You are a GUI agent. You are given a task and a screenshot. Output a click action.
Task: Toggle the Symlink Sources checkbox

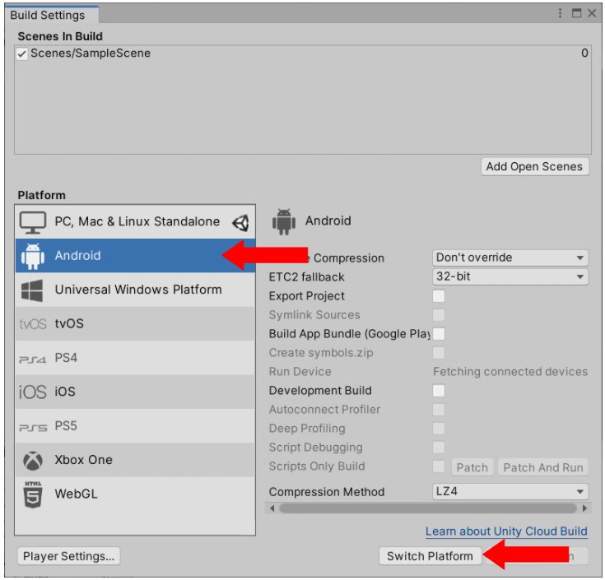[439, 315]
